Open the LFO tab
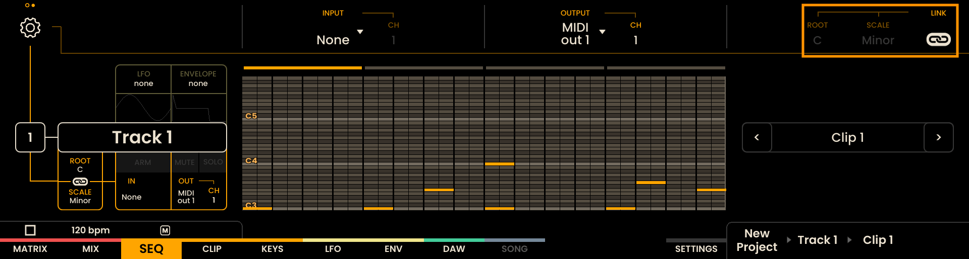Screen dimensions: 969x259 (333, 249)
